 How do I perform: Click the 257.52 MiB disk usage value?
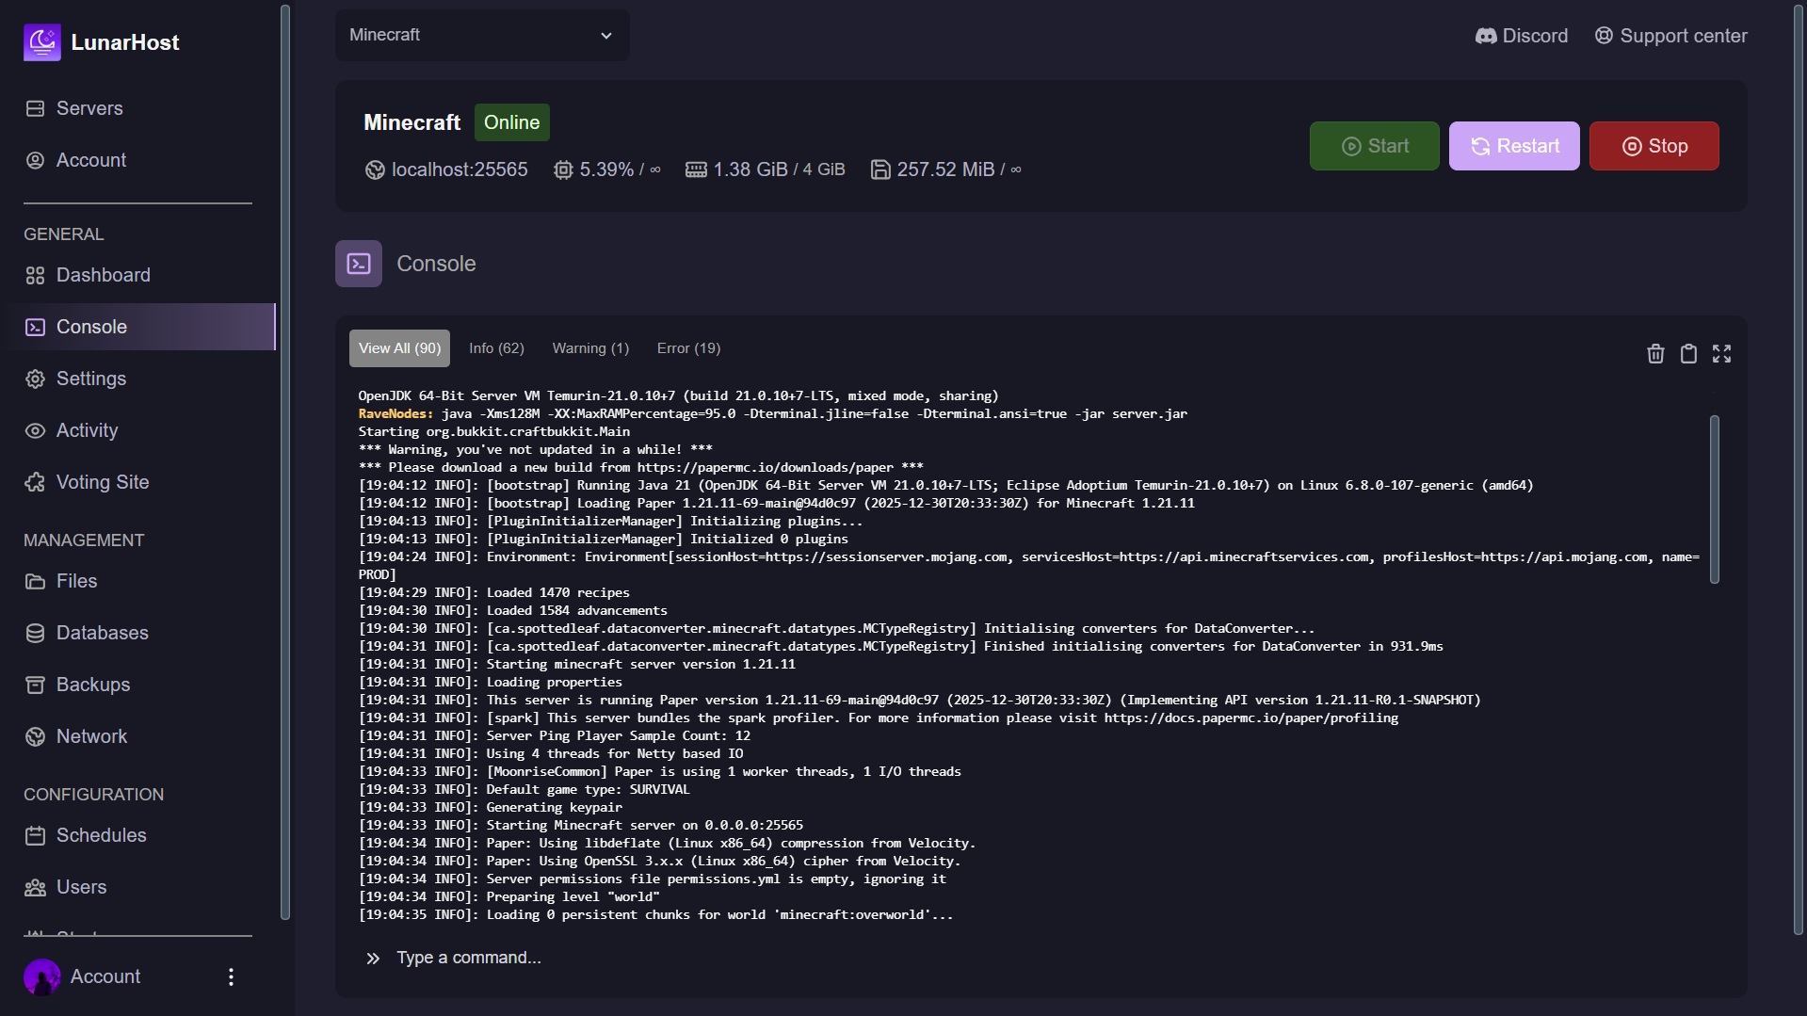tap(945, 169)
